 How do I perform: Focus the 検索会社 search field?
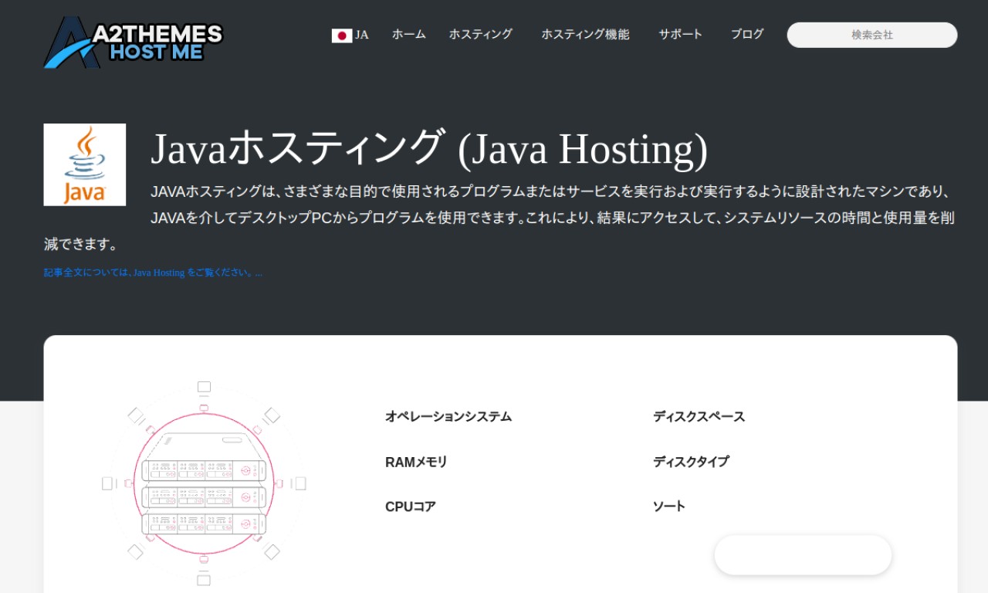pos(872,35)
